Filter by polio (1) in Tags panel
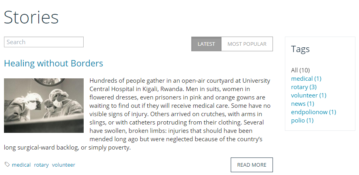This screenshot has width=359, height=175. (302, 121)
